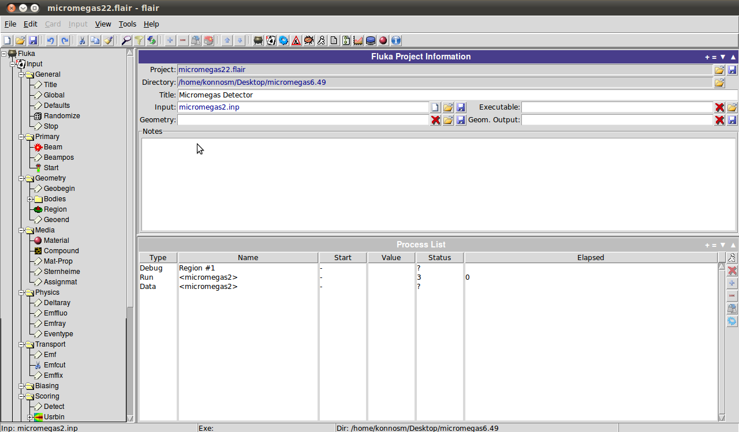Open folder icon next to Directory field
Viewport: 739px width, 432px height.
click(x=719, y=82)
